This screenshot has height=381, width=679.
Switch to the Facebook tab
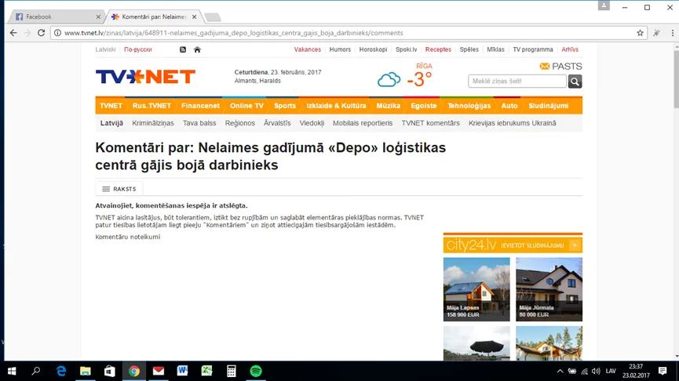pyautogui.click(x=57, y=17)
